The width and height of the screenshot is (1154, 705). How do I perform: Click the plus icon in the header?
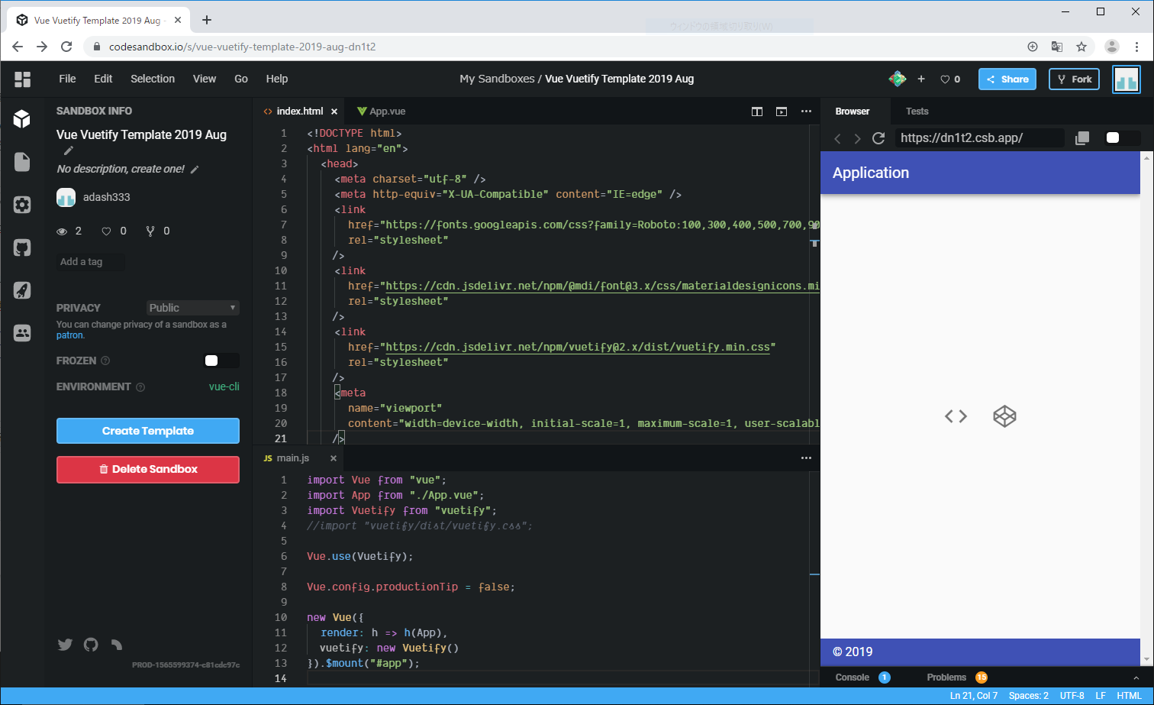point(921,79)
